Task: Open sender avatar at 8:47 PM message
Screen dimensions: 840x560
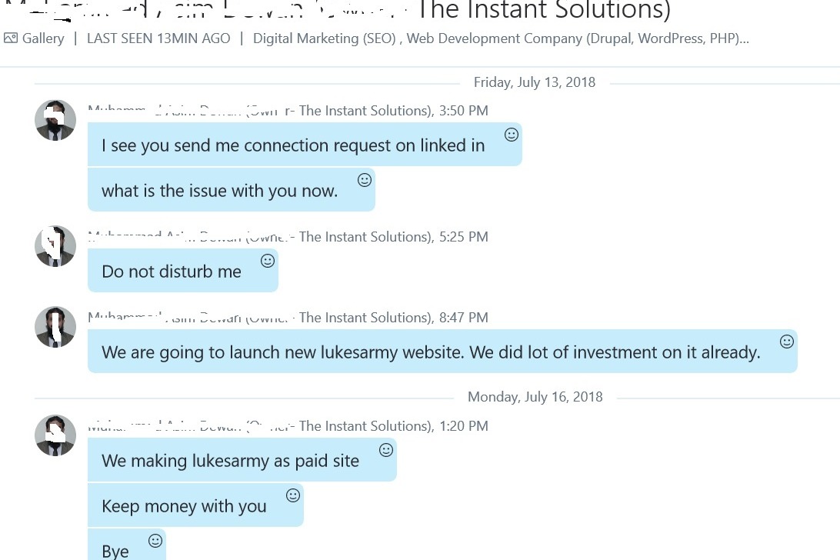Action: tap(55, 327)
